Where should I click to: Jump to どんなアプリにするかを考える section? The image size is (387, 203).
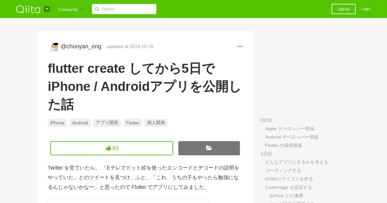[297, 162]
